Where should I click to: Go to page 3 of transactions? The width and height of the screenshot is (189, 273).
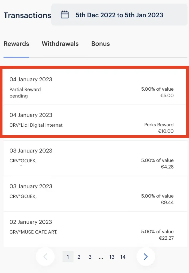(90, 257)
